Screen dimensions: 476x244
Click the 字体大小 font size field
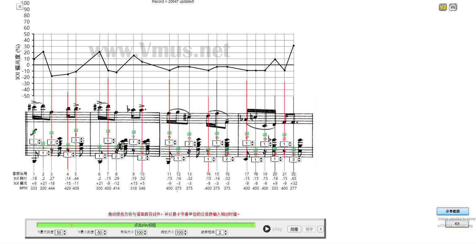point(139,233)
